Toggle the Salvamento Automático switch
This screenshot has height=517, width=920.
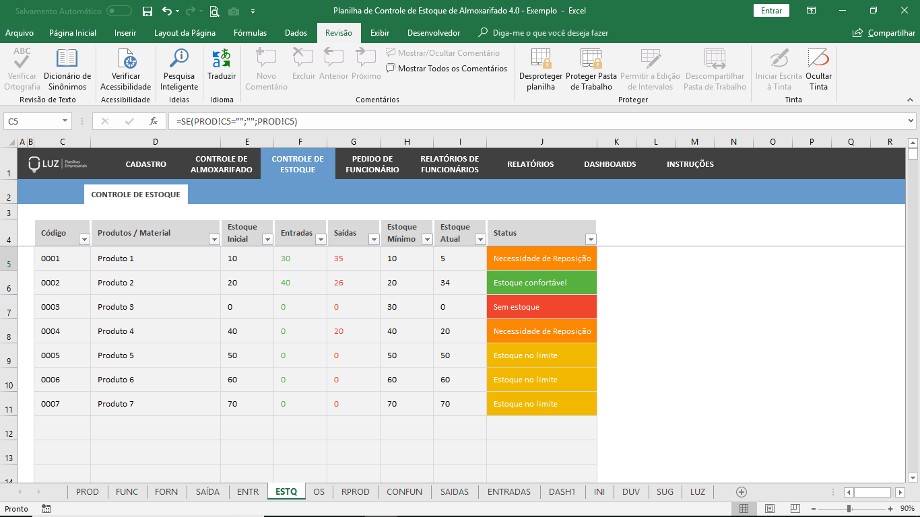[119, 11]
